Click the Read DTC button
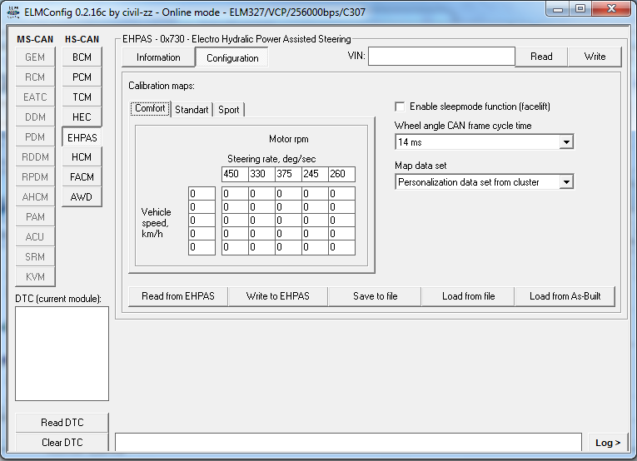Image resolution: width=637 pixels, height=461 pixels. 62,423
